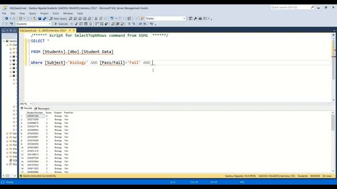Click the Decrease Indent icon
Viewport: 337px width, 189px height.
pos(140,24)
